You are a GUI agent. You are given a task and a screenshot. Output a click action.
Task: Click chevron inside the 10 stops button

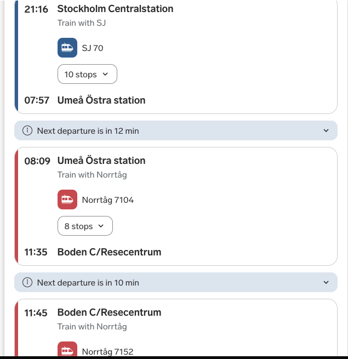pos(105,74)
